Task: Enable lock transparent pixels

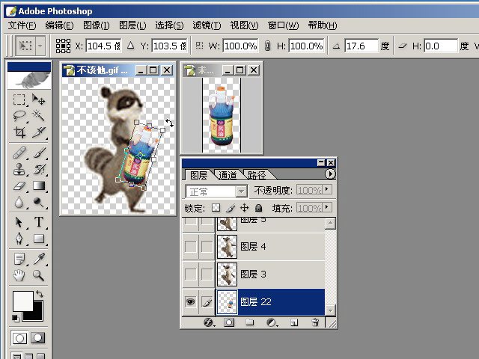Action: 216,208
